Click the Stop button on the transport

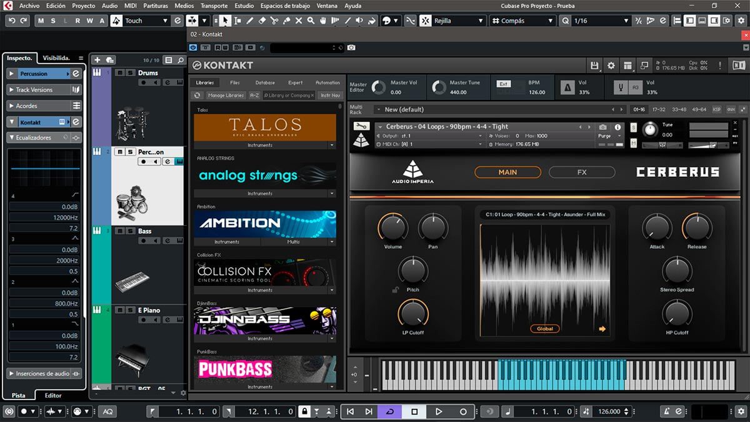click(414, 411)
